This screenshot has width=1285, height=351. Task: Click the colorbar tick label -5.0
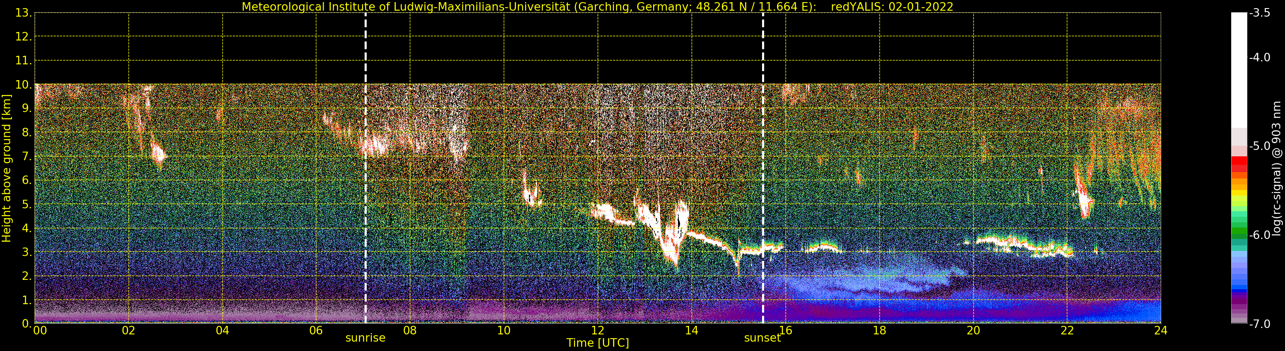tap(1259, 147)
